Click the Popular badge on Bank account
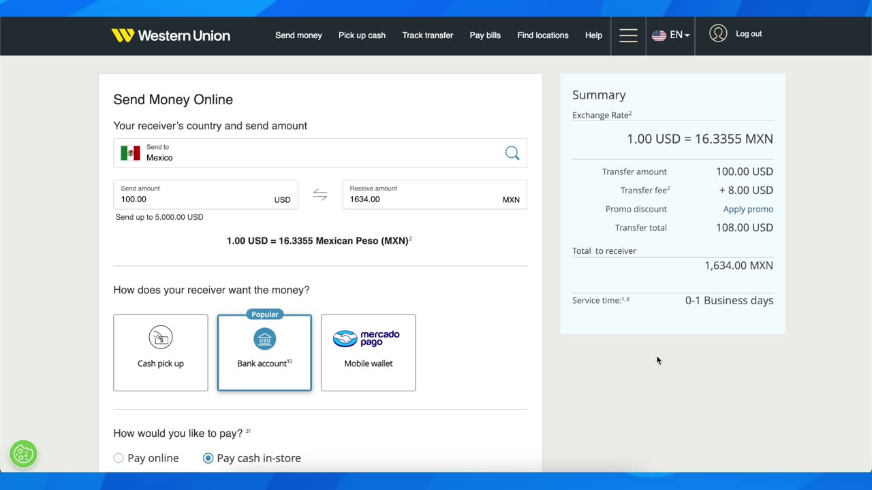The width and height of the screenshot is (872, 490). point(265,314)
